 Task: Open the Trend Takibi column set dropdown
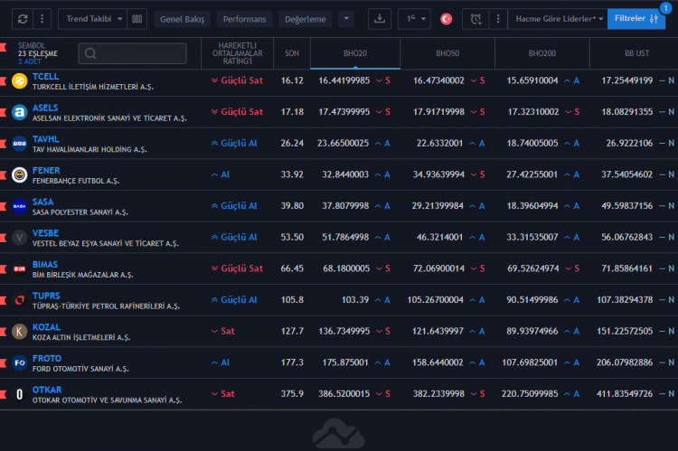92,19
